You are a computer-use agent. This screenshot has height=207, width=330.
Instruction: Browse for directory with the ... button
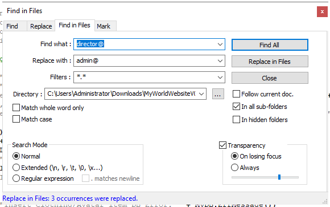tap(218, 94)
